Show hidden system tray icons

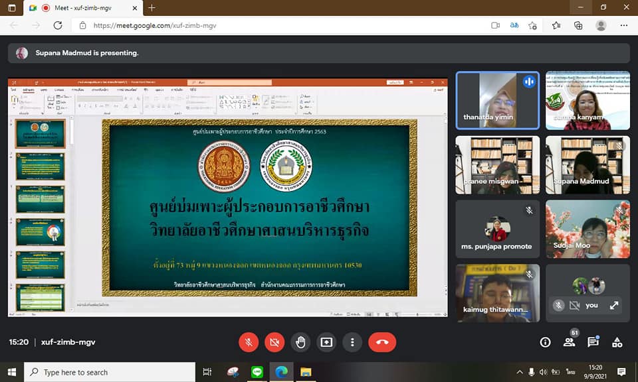click(x=520, y=372)
